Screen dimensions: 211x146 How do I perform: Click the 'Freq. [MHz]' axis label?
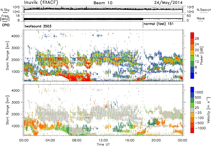(x=5, y=18)
